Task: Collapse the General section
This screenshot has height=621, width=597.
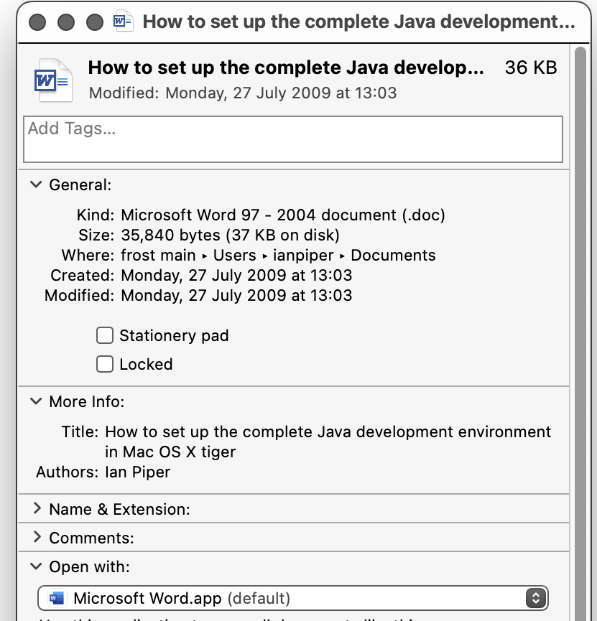Action: 36,185
